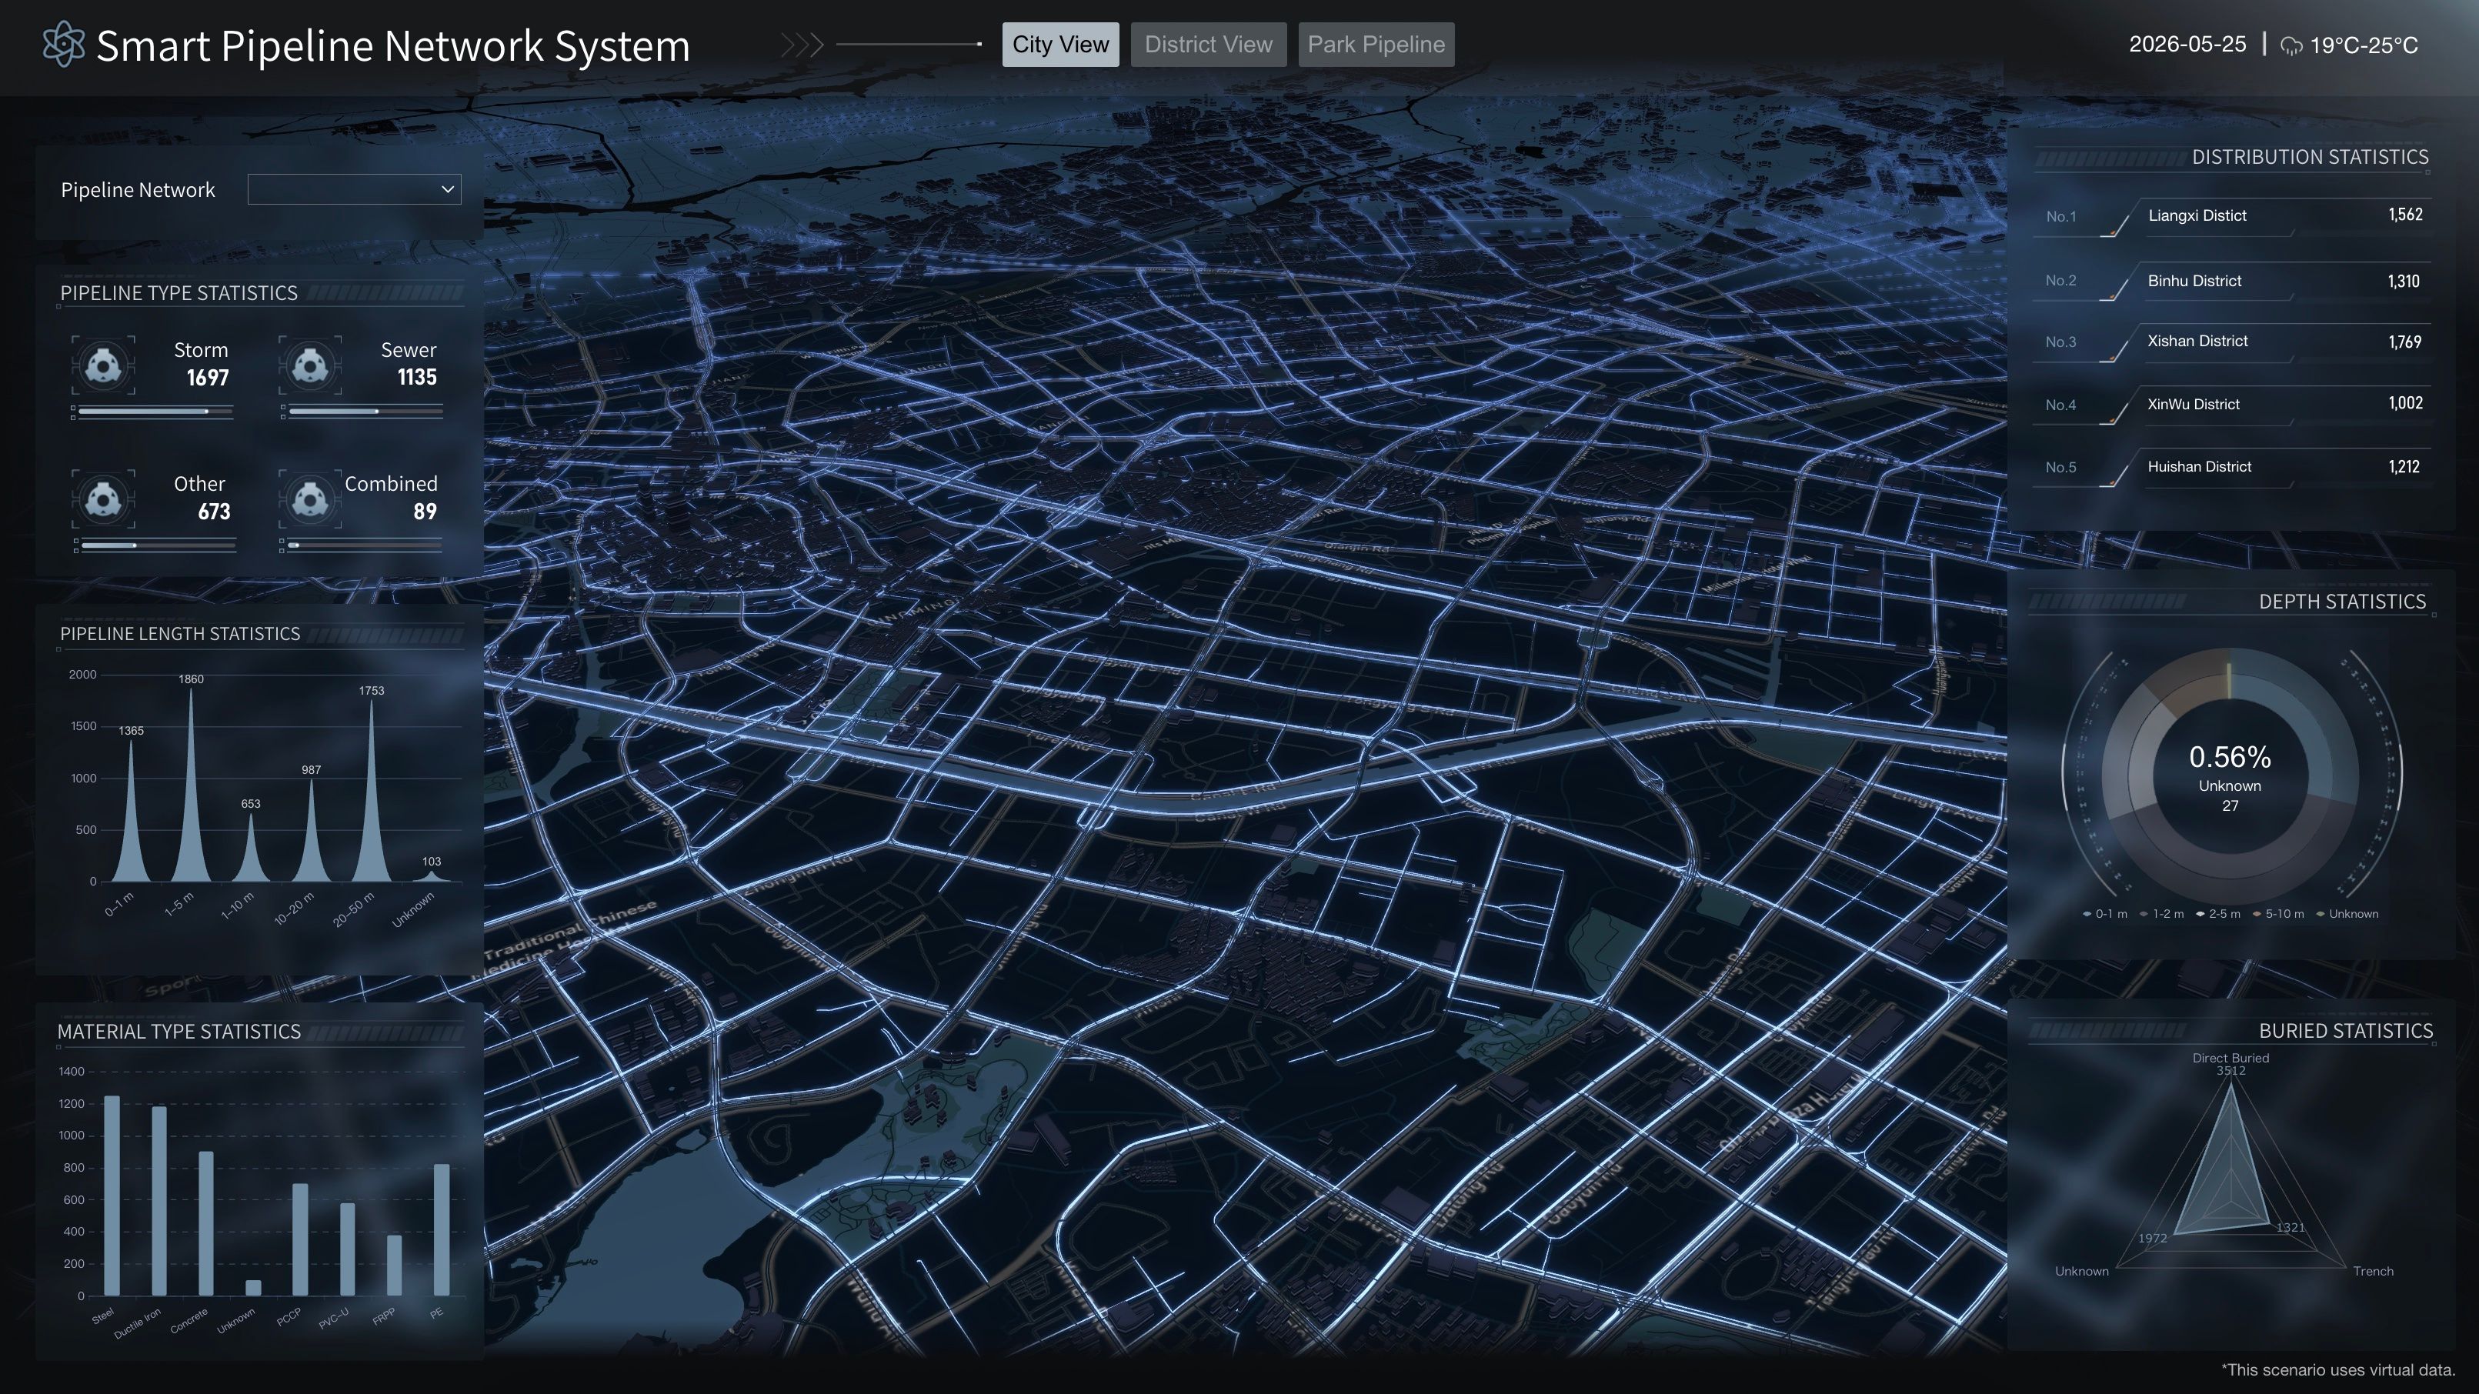Click the FRPP bar in material chart
Viewport: 2479px width, 1394px height.
[395, 1265]
